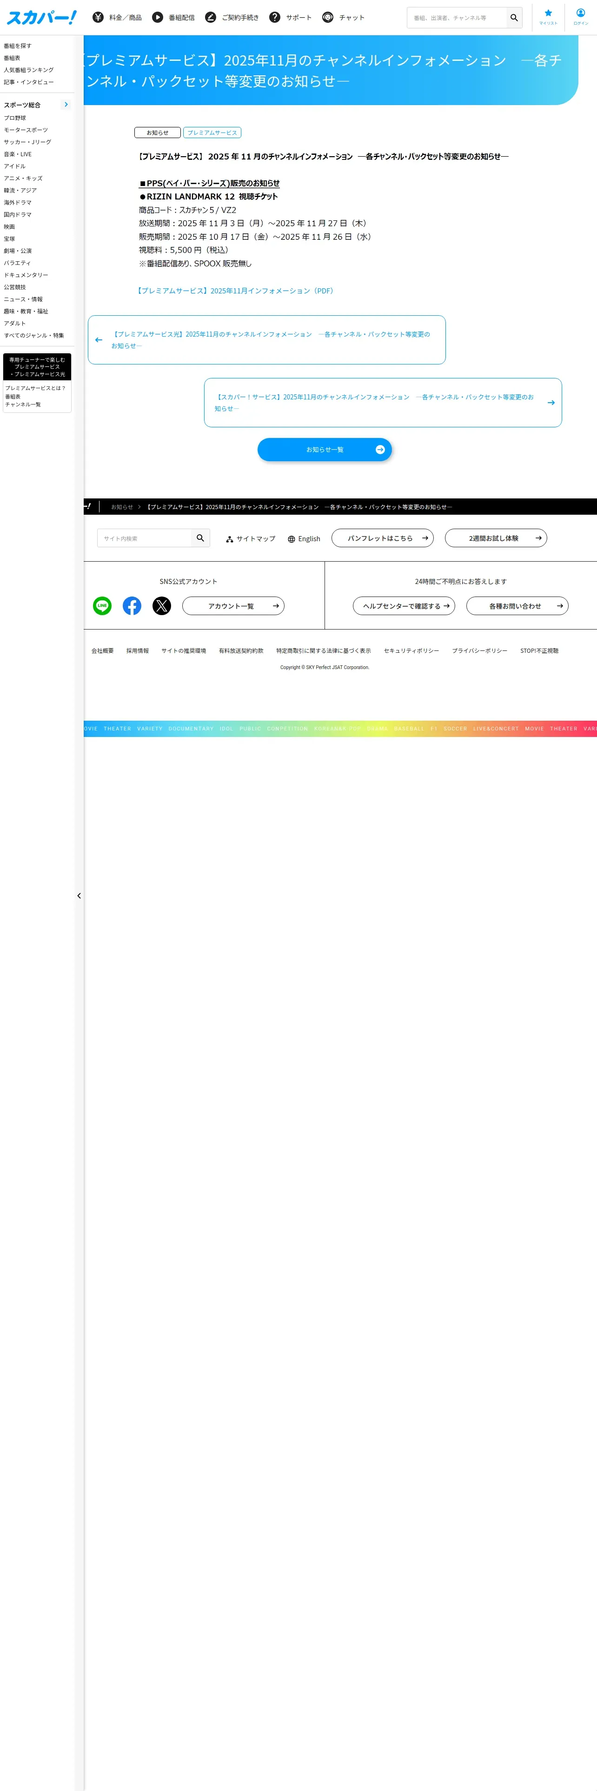Click 2週間お試し体験 button
Screen dimensions: 597x1791
[496, 538]
